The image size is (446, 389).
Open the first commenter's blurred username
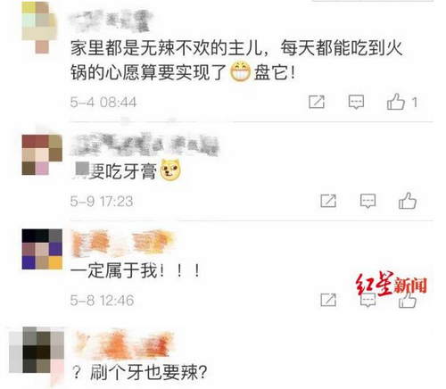[111, 21]
